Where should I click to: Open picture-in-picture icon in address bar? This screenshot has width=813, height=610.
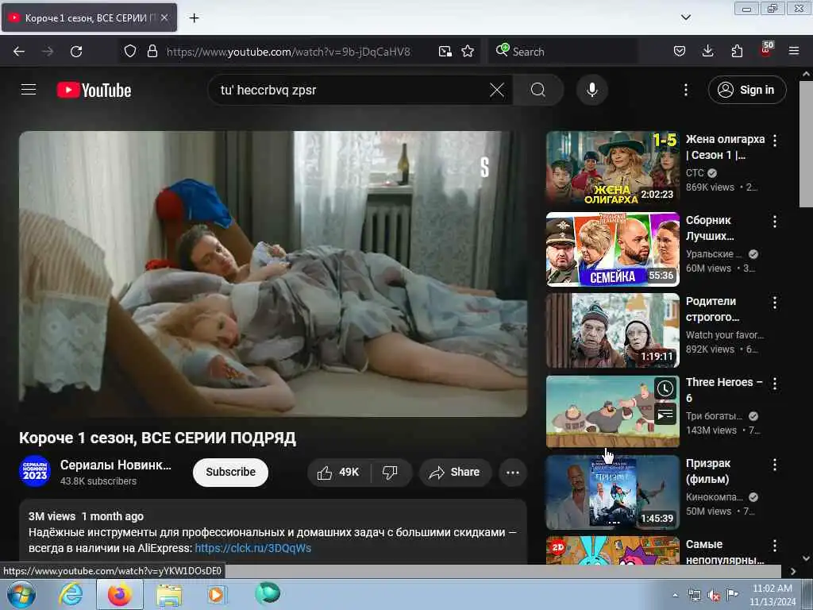445,52
